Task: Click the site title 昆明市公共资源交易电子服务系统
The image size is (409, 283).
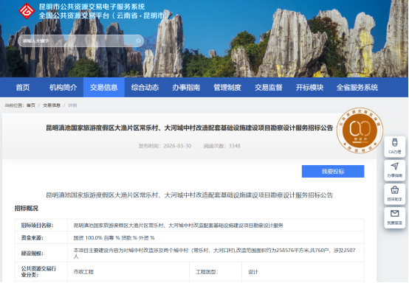Action: (x=92, y=7)
